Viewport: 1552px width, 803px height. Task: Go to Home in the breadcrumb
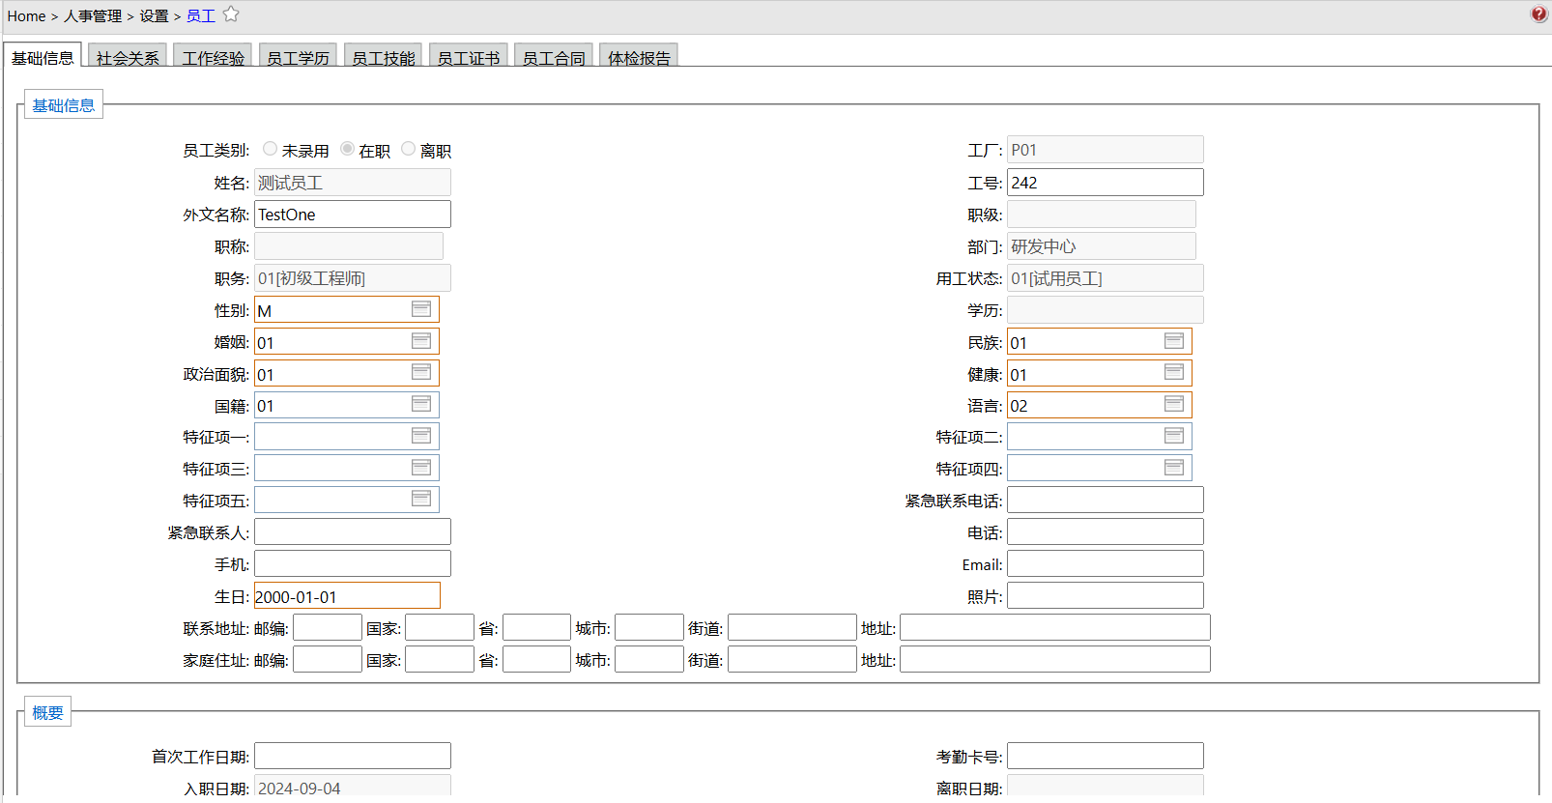coord(26,15)
